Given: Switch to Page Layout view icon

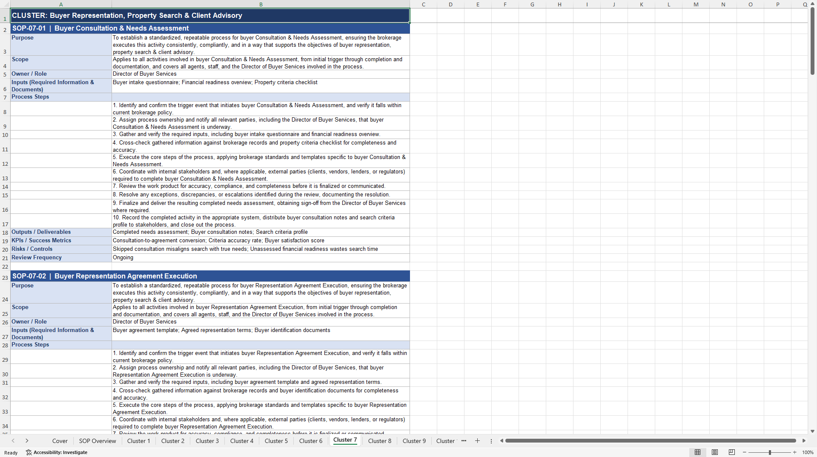Looking at the screenshot, I should pos(715,452).
